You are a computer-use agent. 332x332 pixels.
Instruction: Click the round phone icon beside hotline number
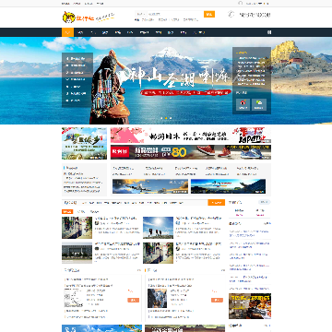(231, 14)
